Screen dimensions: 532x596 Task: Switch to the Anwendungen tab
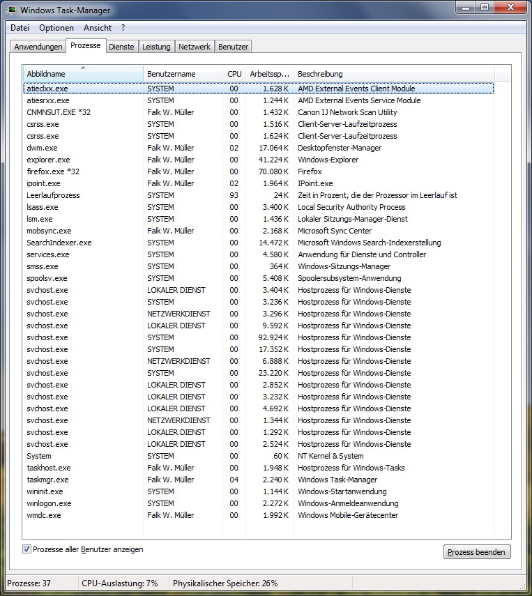tap(38, 47)
